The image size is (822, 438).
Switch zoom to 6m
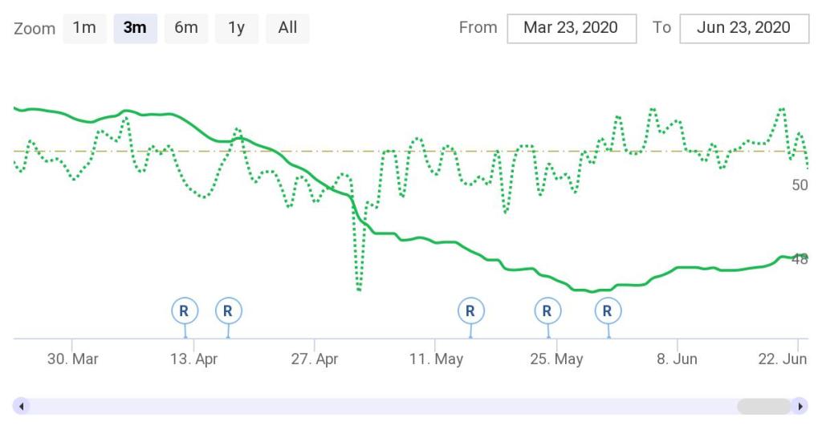185,28
